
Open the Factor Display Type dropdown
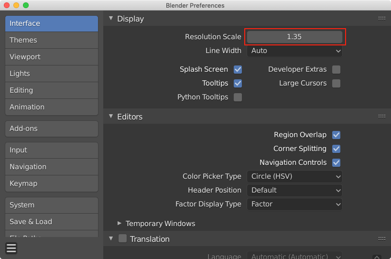click(x=294, y=204)
